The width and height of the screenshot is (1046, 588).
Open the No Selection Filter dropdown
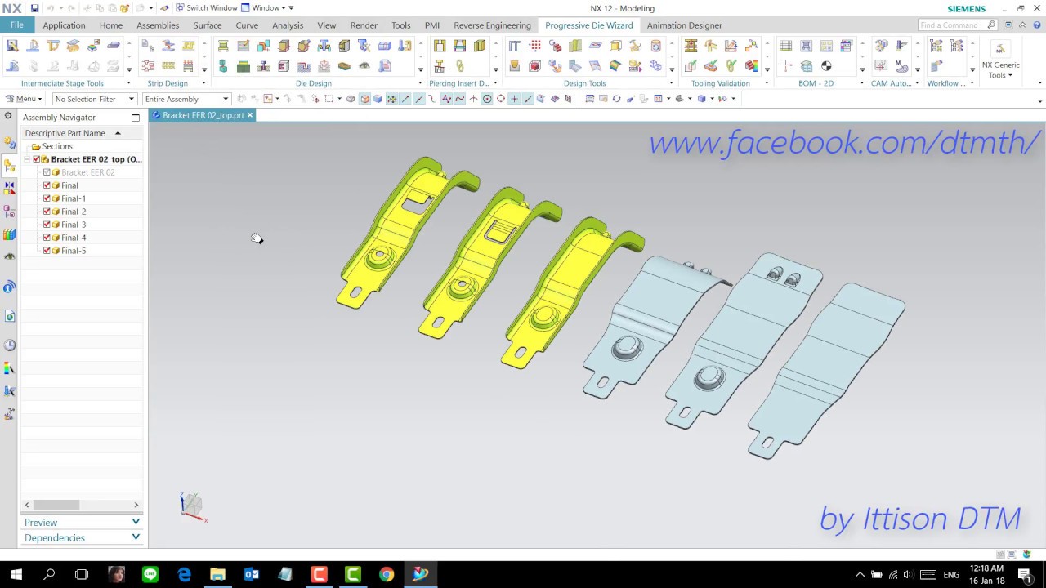click(x=95, y=99)
